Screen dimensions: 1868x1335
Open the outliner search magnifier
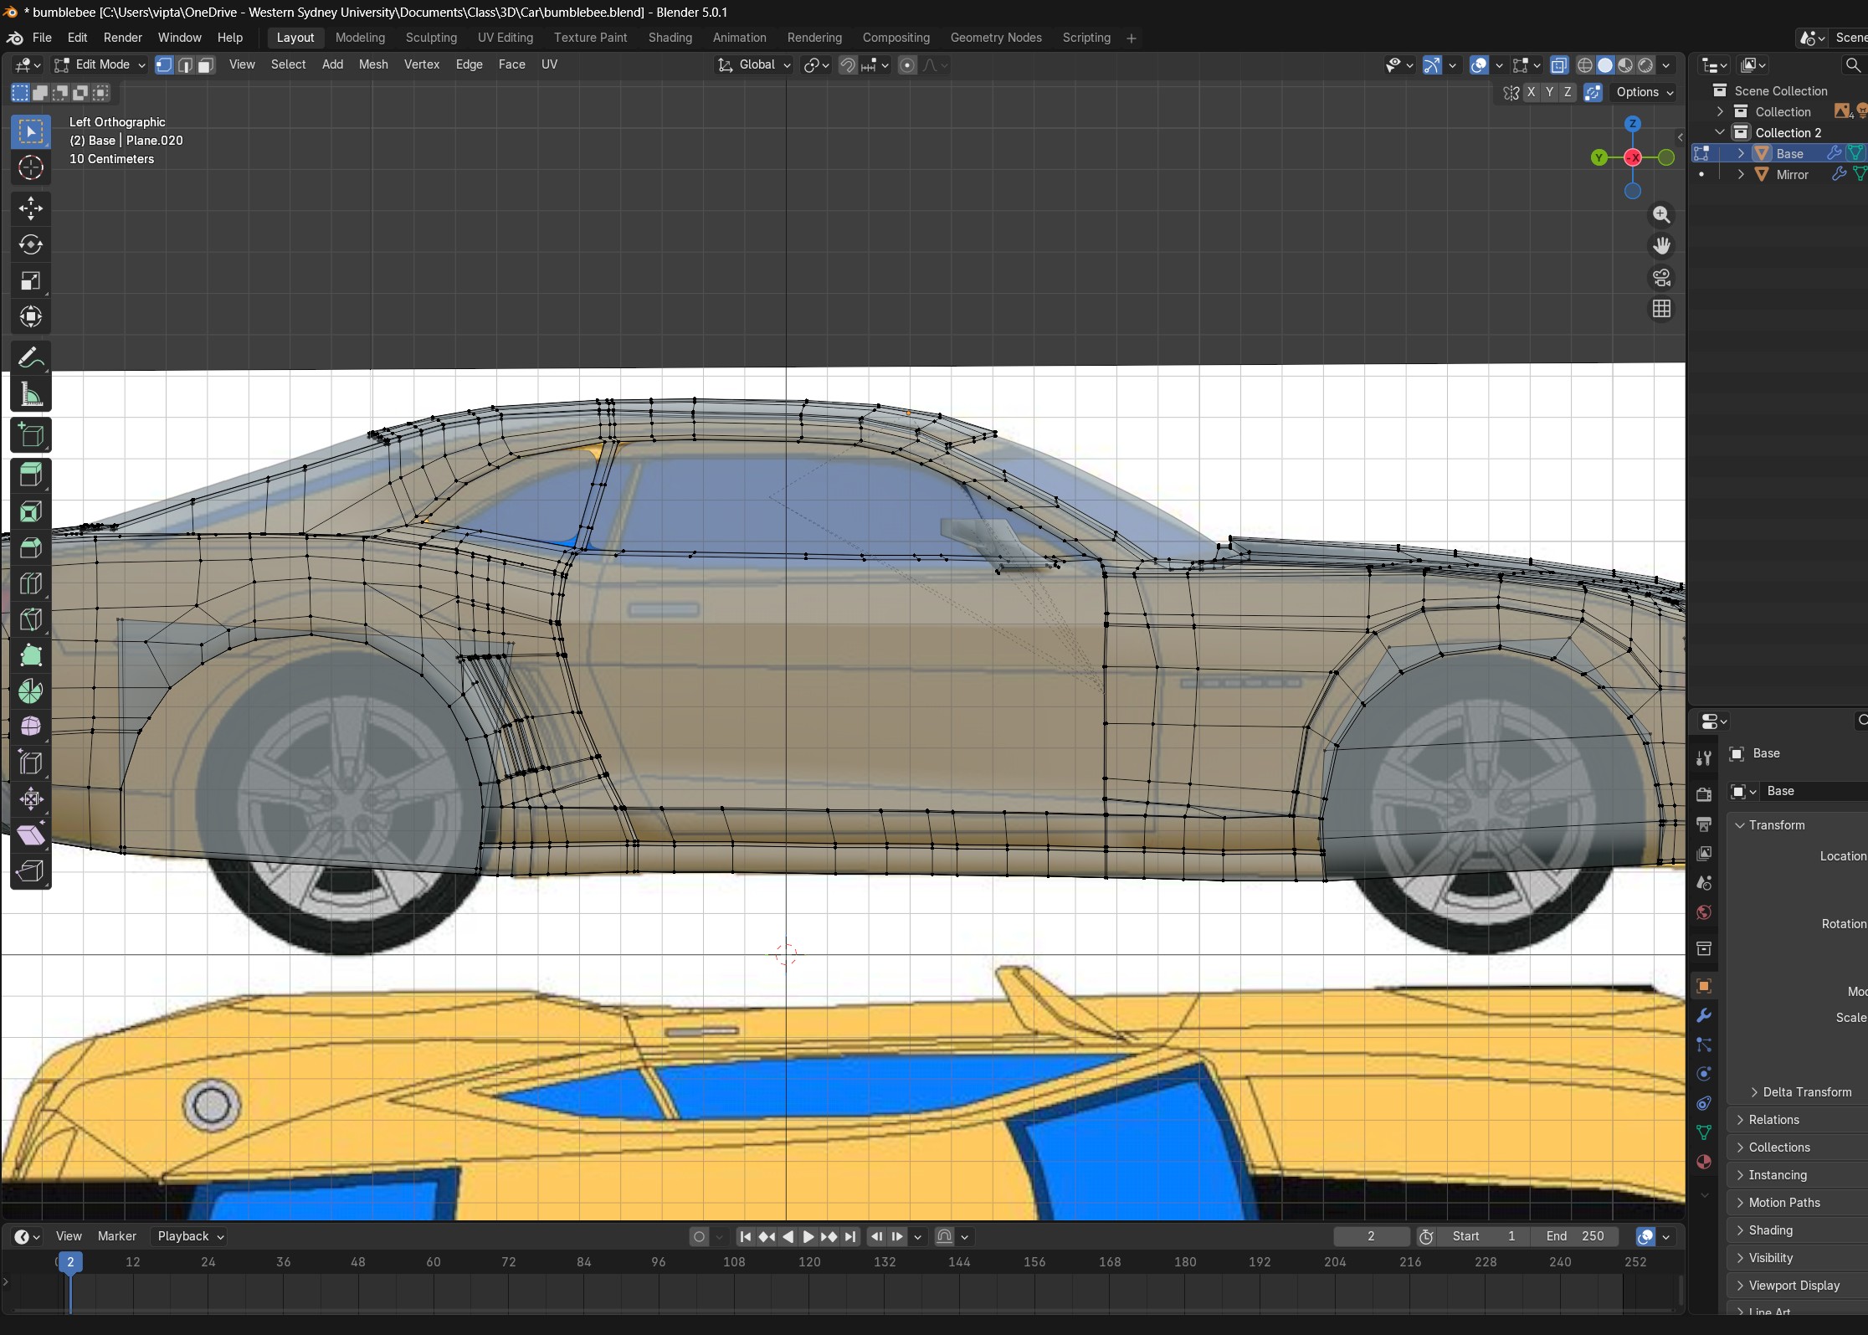(1854, 65)
